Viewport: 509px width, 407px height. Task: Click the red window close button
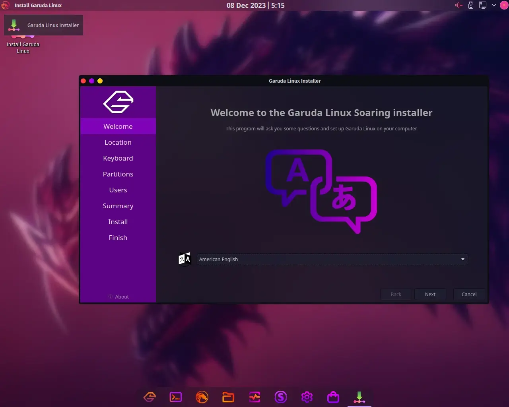(83, 81)
